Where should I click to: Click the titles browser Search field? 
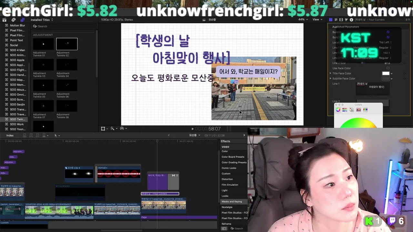point(64,26)
